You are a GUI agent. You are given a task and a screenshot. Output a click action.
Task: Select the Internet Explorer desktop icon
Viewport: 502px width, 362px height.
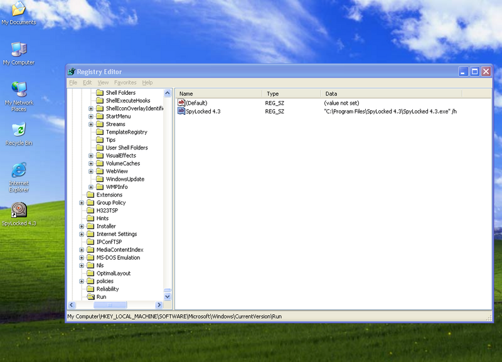(x=19, y=178)
